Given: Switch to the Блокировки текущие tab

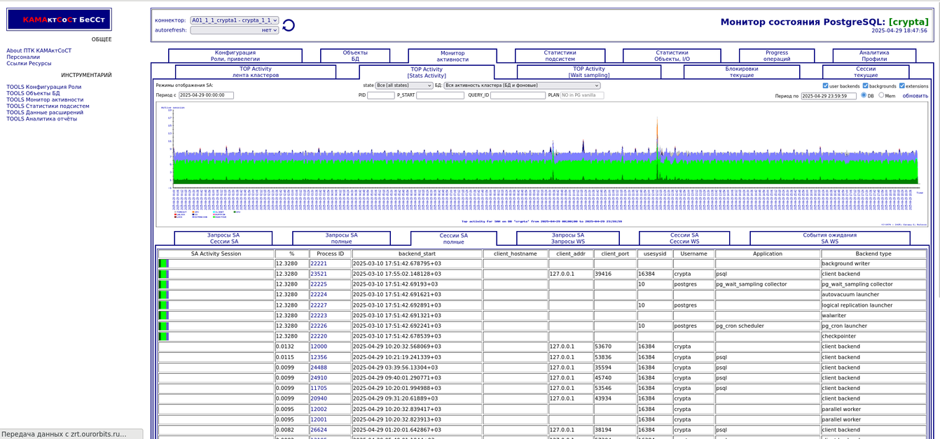Looking at the screenshot, I should (741, 72).
